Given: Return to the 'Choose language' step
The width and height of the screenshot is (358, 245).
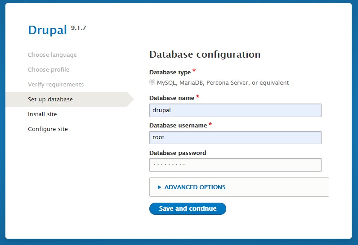Looking at the screenshot, I should coord(52,55).
